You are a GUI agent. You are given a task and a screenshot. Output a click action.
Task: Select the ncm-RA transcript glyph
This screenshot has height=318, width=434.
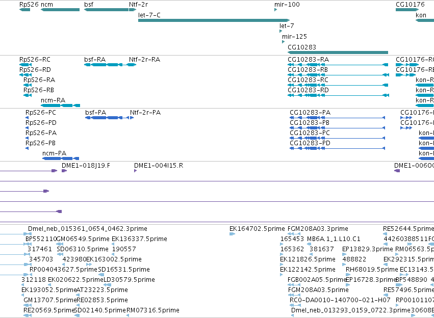[x=60, y=105]
